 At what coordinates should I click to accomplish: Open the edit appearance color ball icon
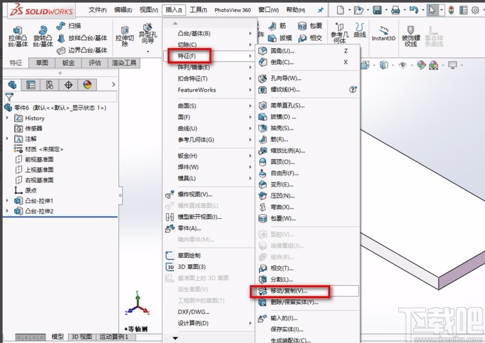point(421,65)
